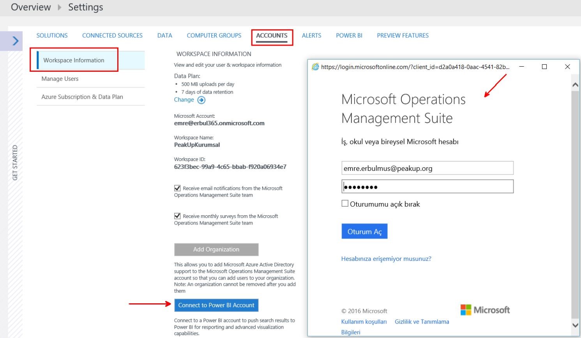Select Workspace Information in sidebar
581x338 pixels.
pos(91,60)
